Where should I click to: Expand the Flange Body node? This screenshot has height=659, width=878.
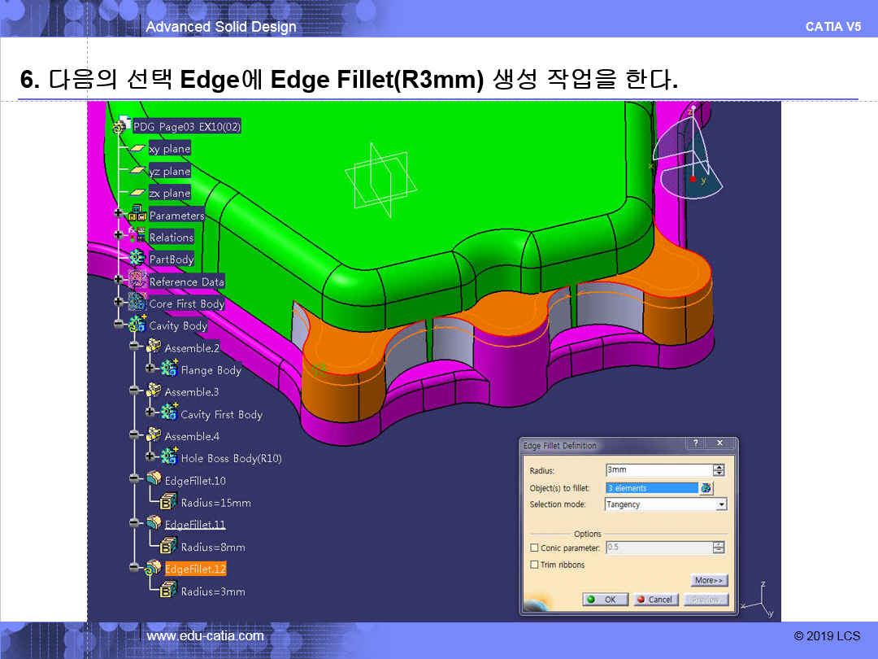[150, 369]
